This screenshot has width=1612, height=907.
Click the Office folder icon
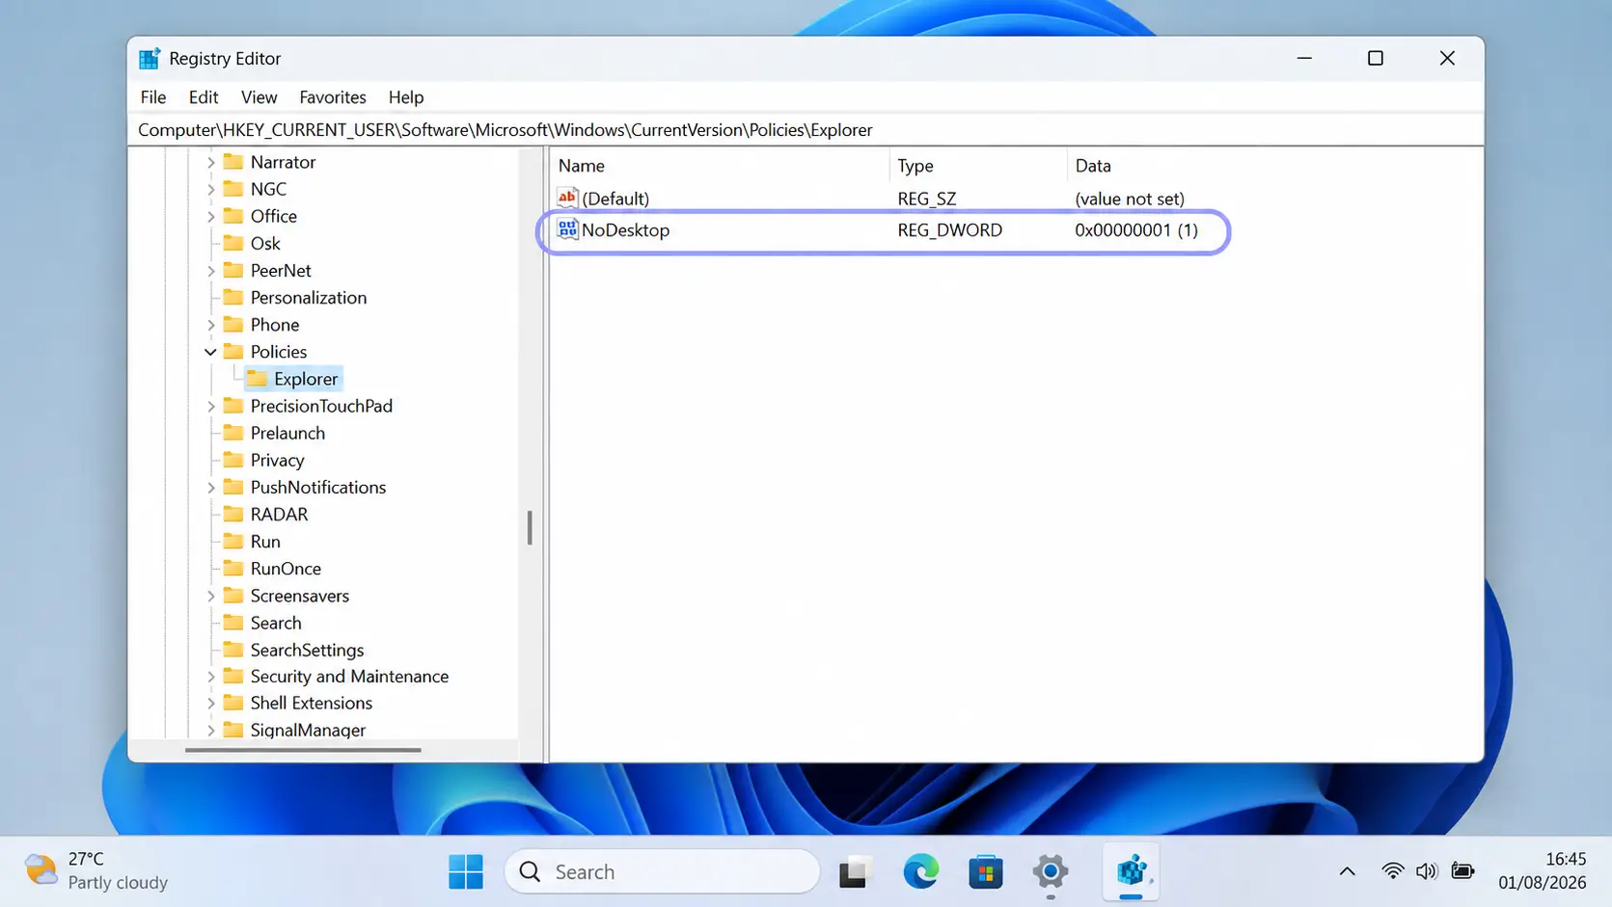point(233,216)
